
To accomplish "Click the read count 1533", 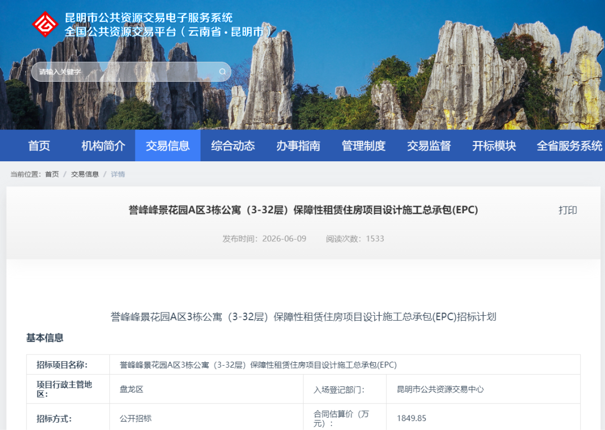I will point(375,239).
